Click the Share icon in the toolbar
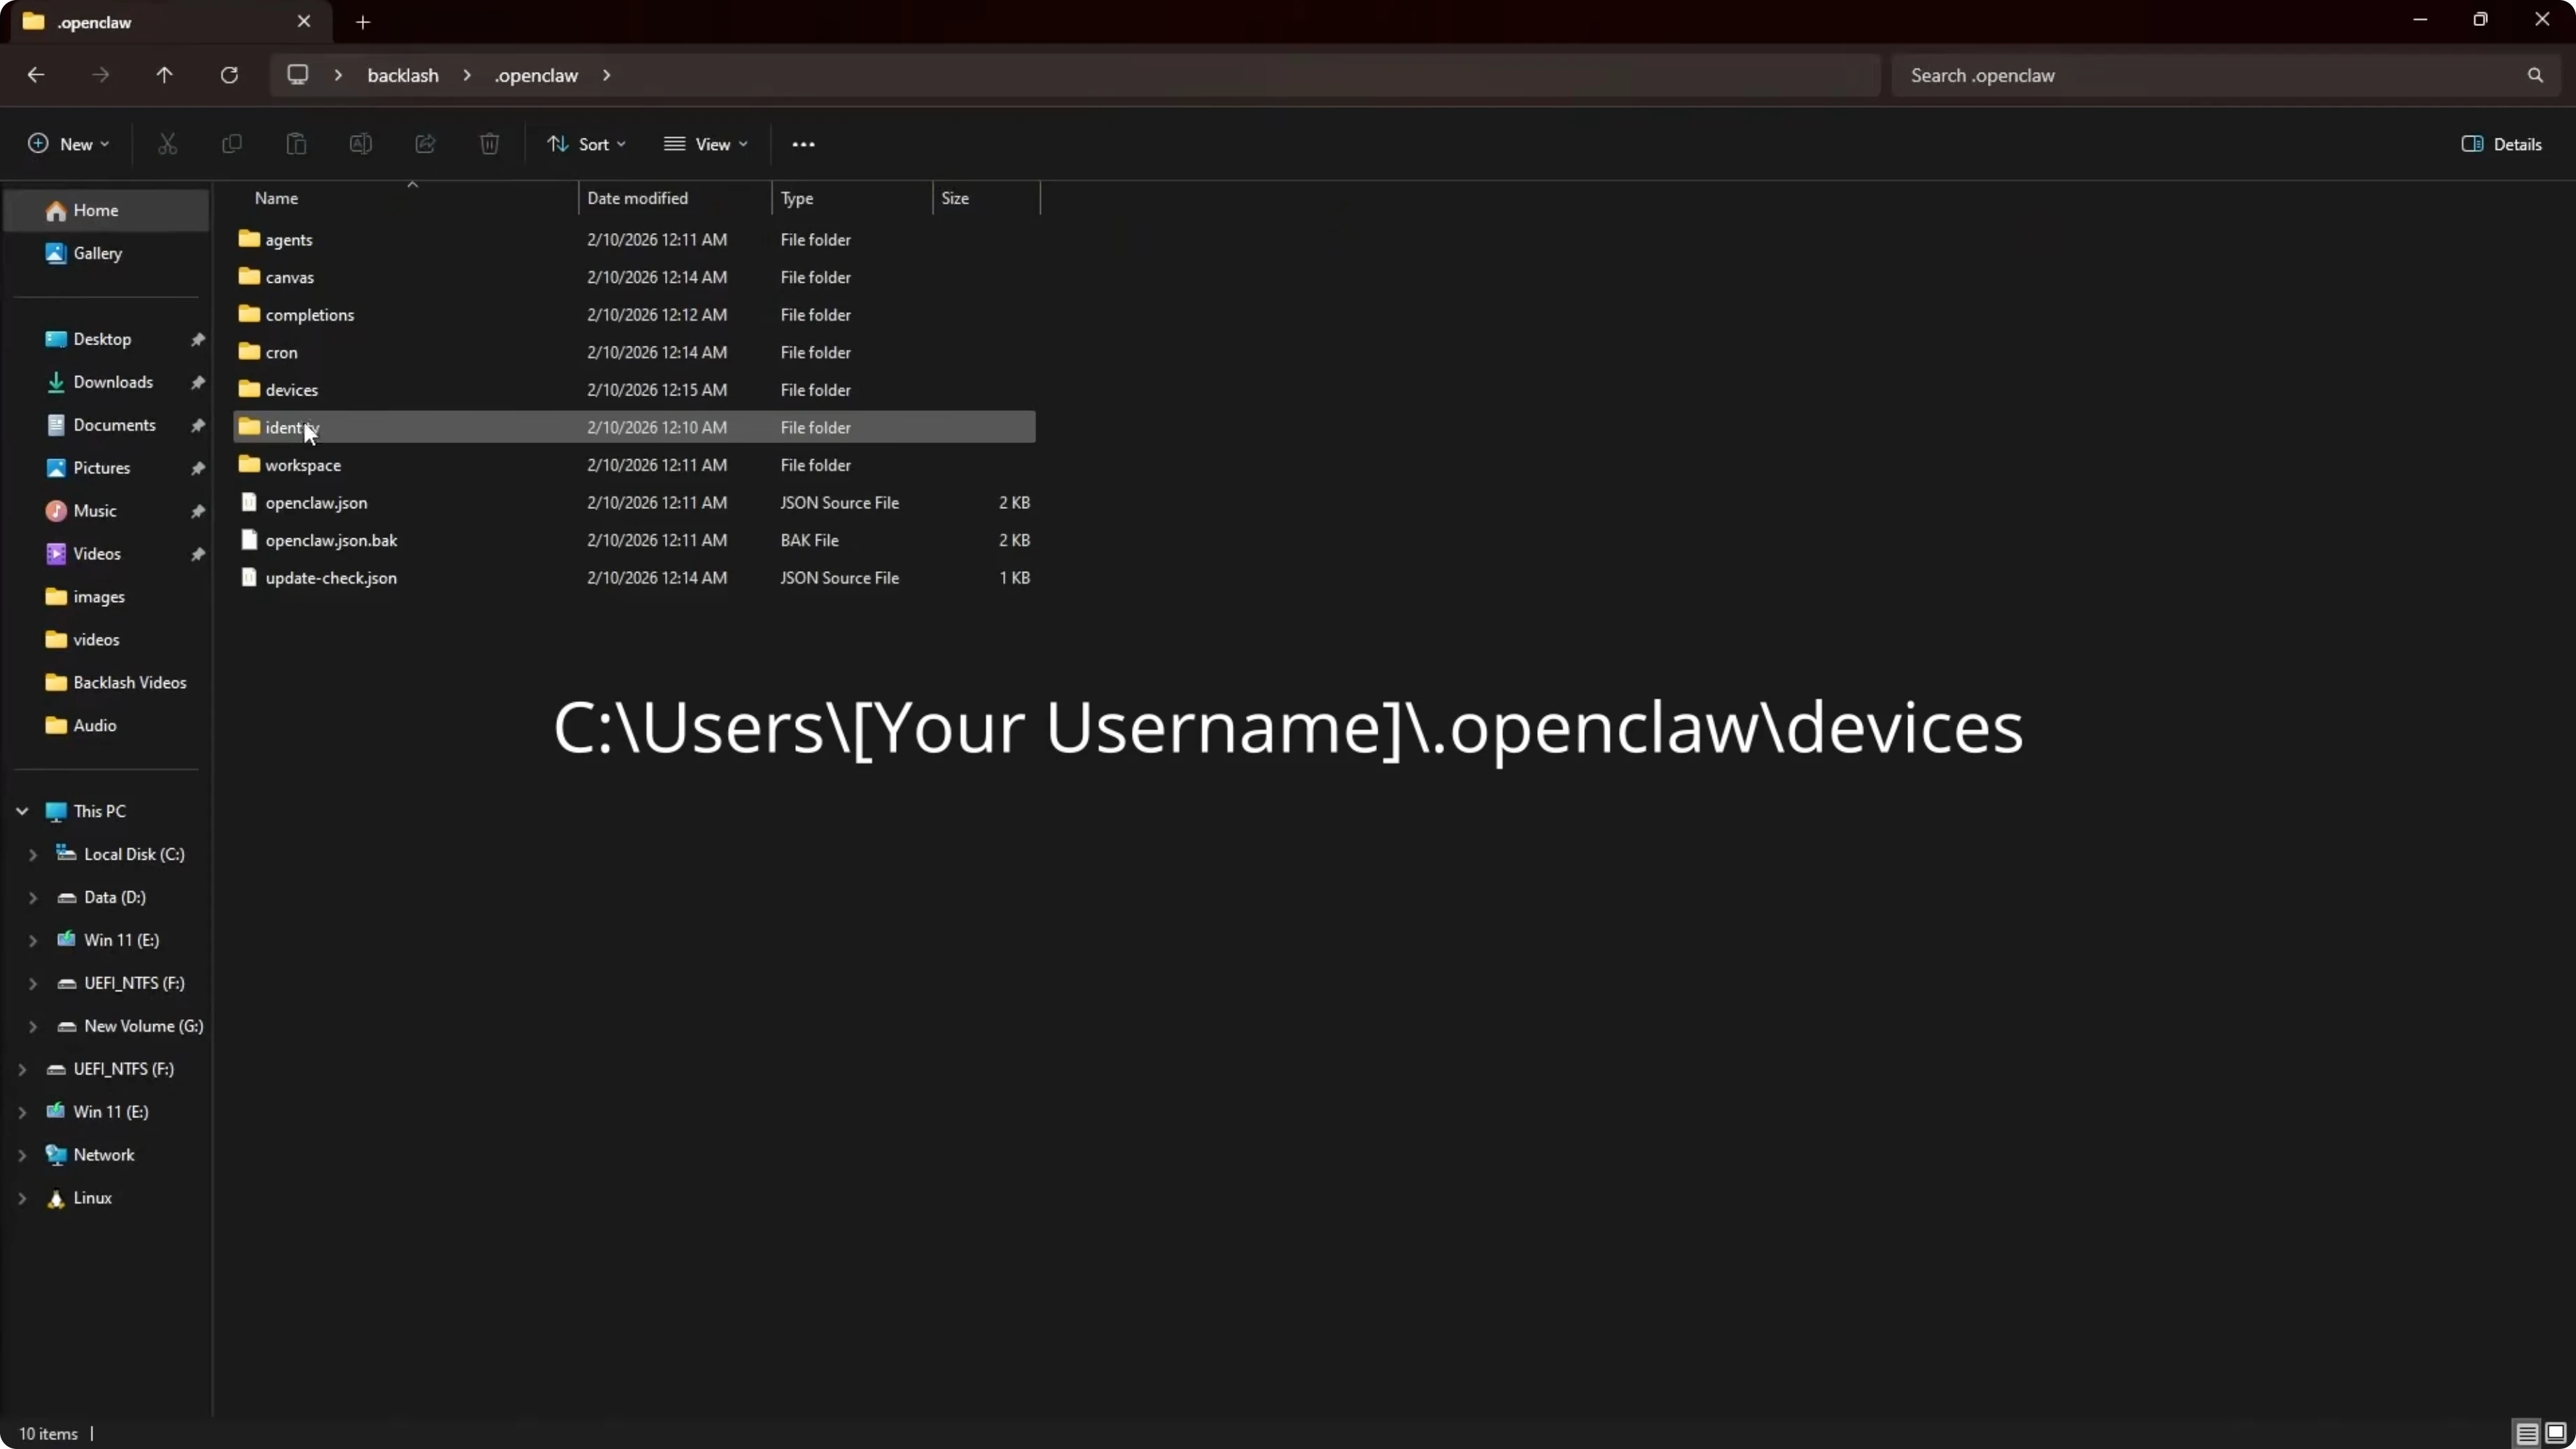Viewport: 2576px width, 1449px height. click(425, 144)
